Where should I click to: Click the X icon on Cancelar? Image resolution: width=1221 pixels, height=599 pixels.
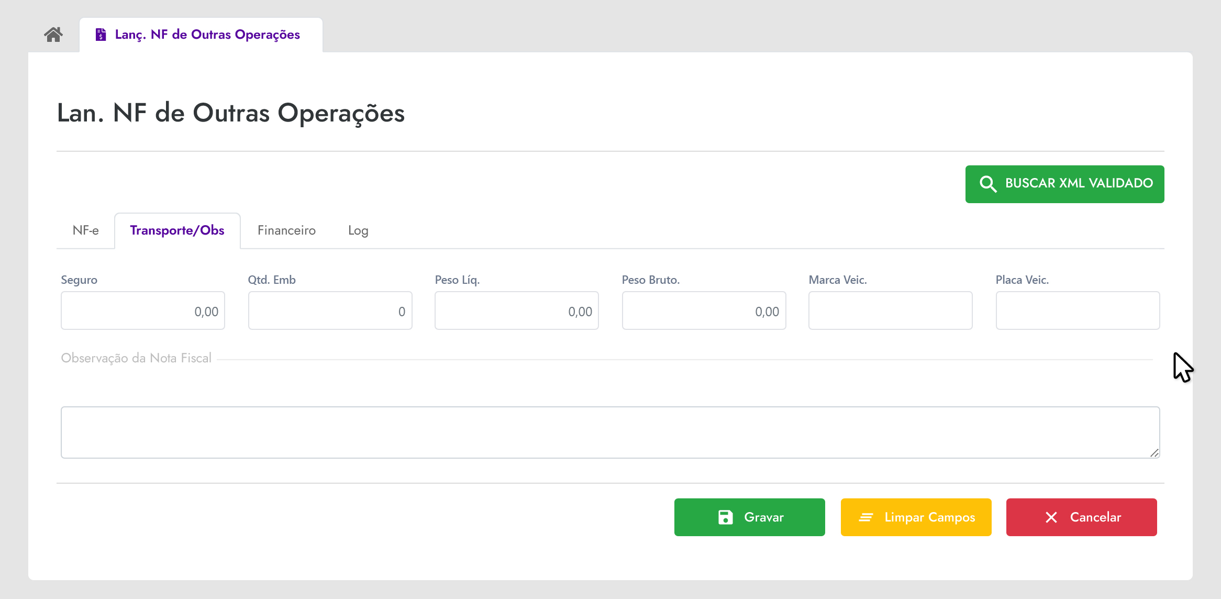tap(1051, 517)
